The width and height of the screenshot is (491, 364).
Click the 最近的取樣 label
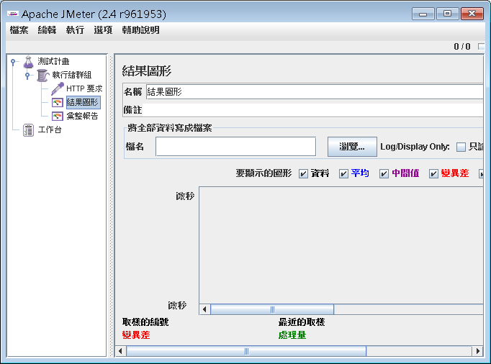[x=302, y=322]
